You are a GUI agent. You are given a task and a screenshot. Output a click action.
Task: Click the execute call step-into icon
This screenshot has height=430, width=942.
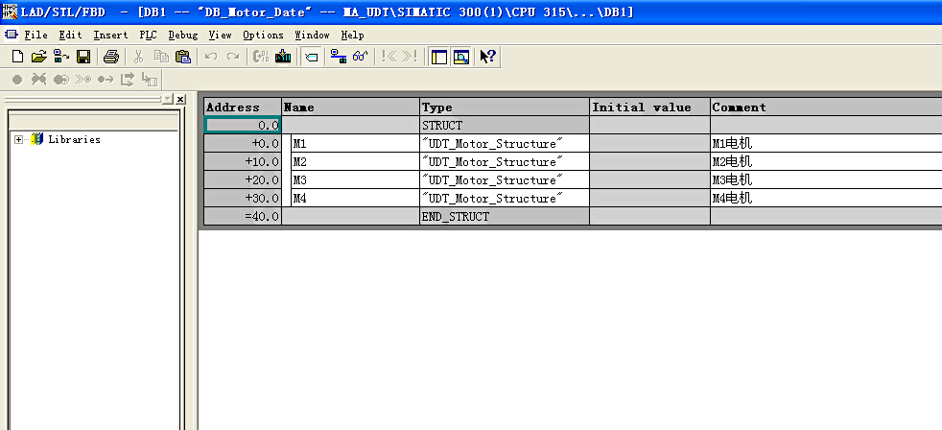tap(150, 80)
